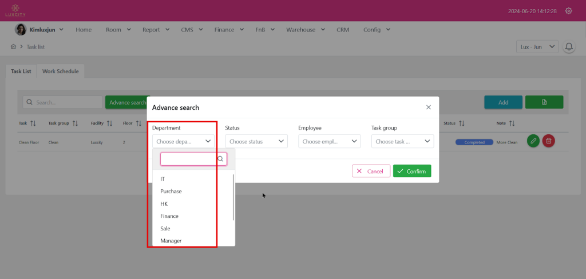The height and width of the screenshot is (279, 586).
Task: Open the Status dropdown
Action: [256, 141]
